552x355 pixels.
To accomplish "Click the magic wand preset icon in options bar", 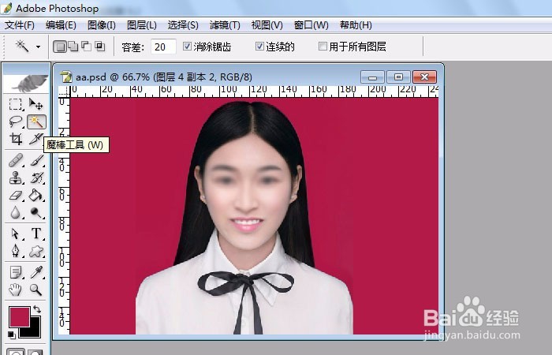I will click(22, 46).
